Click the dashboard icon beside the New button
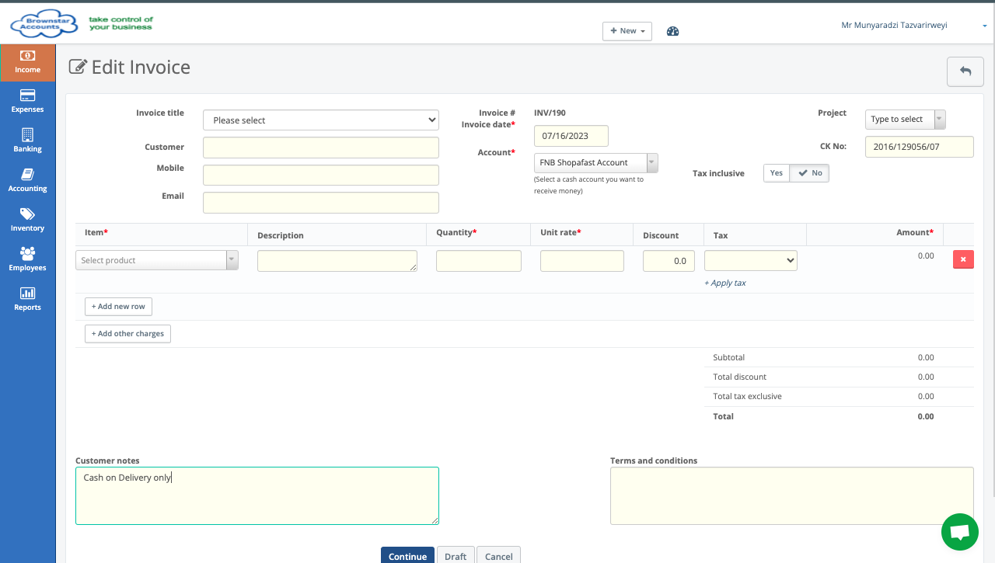 (672, 31)
